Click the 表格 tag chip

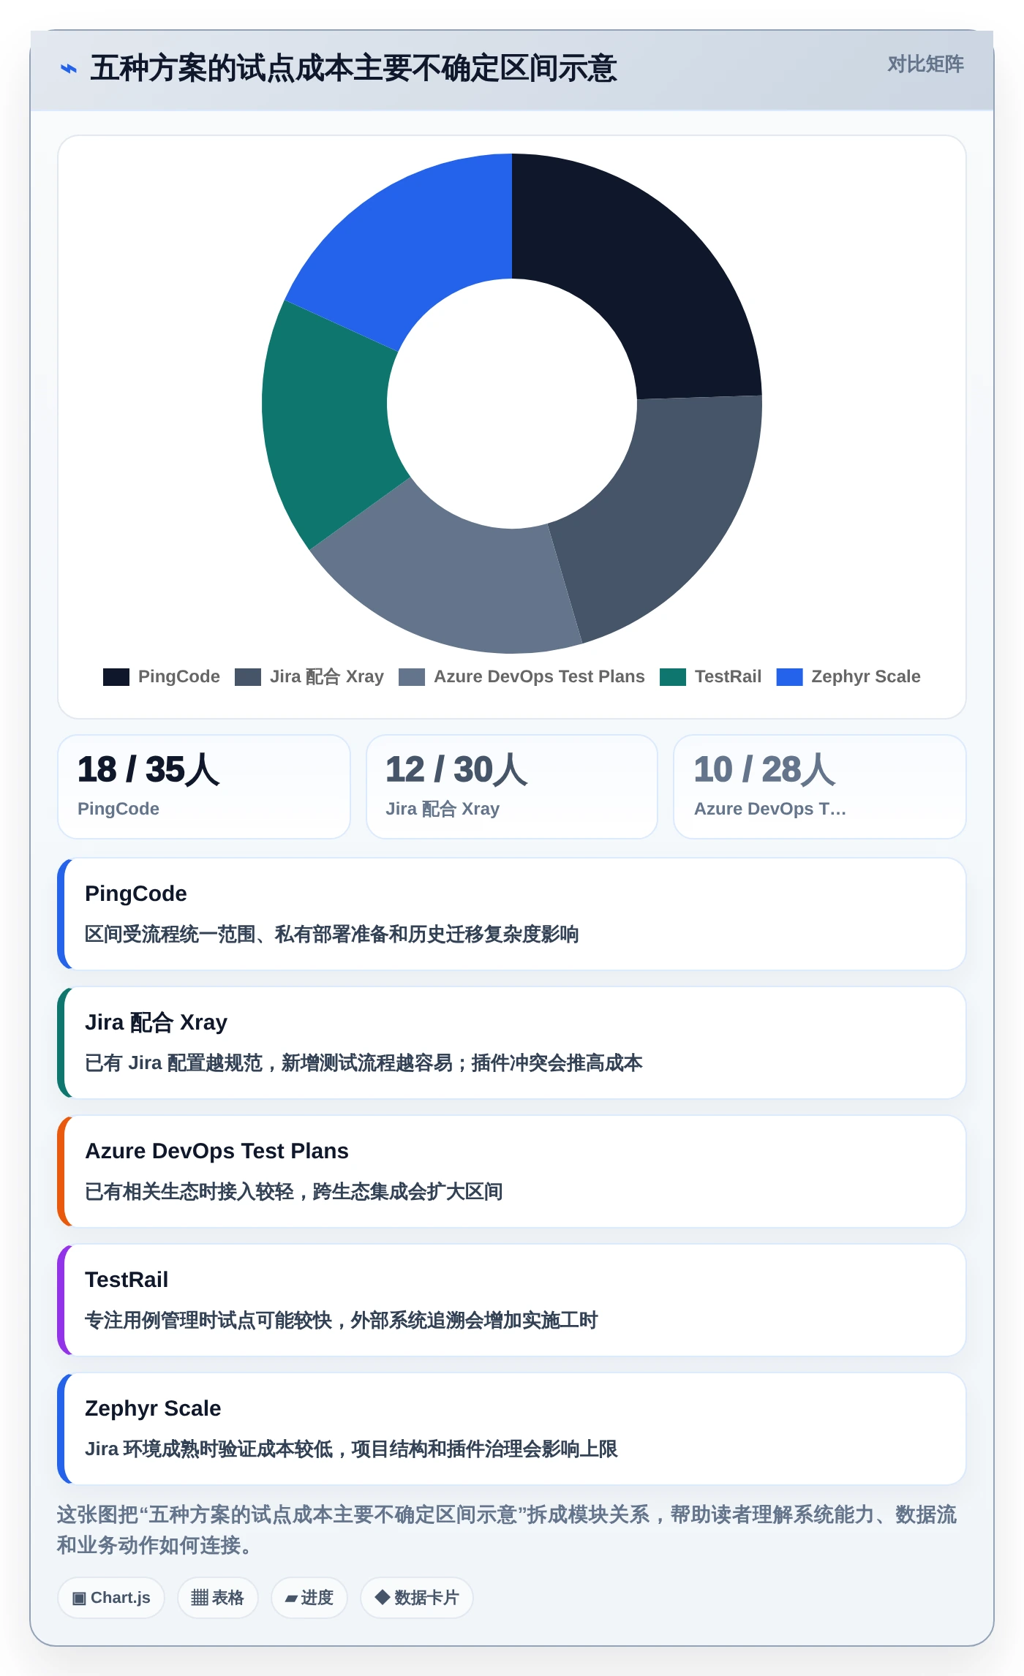coord(218,1598)
